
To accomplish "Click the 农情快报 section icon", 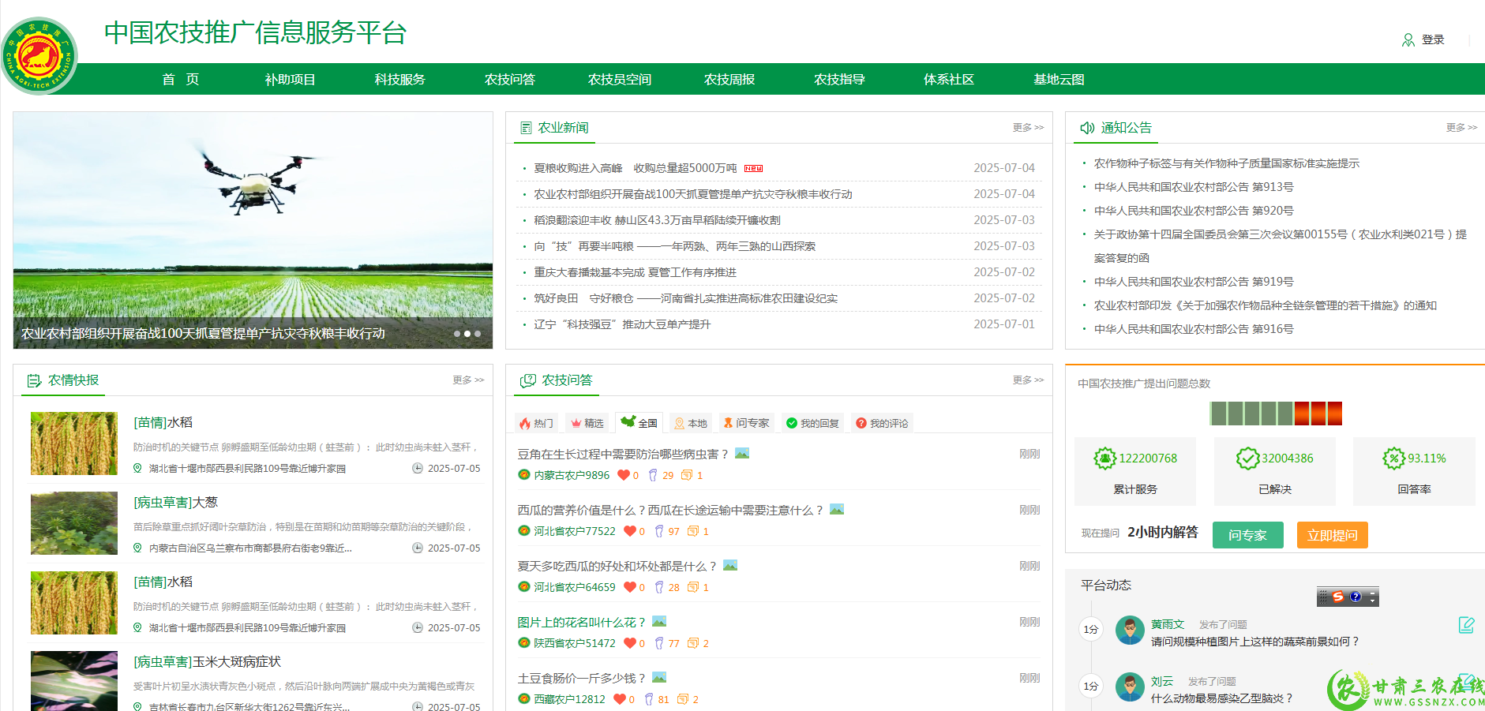I will click(34, 380).
